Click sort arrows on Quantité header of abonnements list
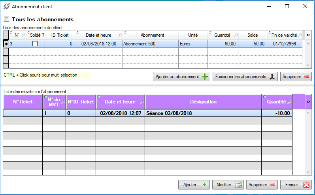This screenshot has height=195, width=315. [x=210, y=32]
